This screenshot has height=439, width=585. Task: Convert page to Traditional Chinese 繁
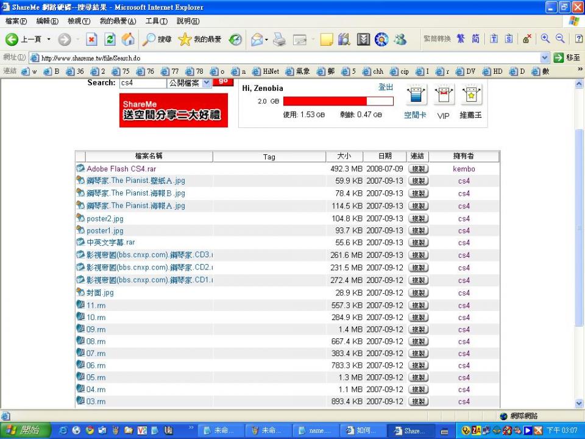click(461, 38)
